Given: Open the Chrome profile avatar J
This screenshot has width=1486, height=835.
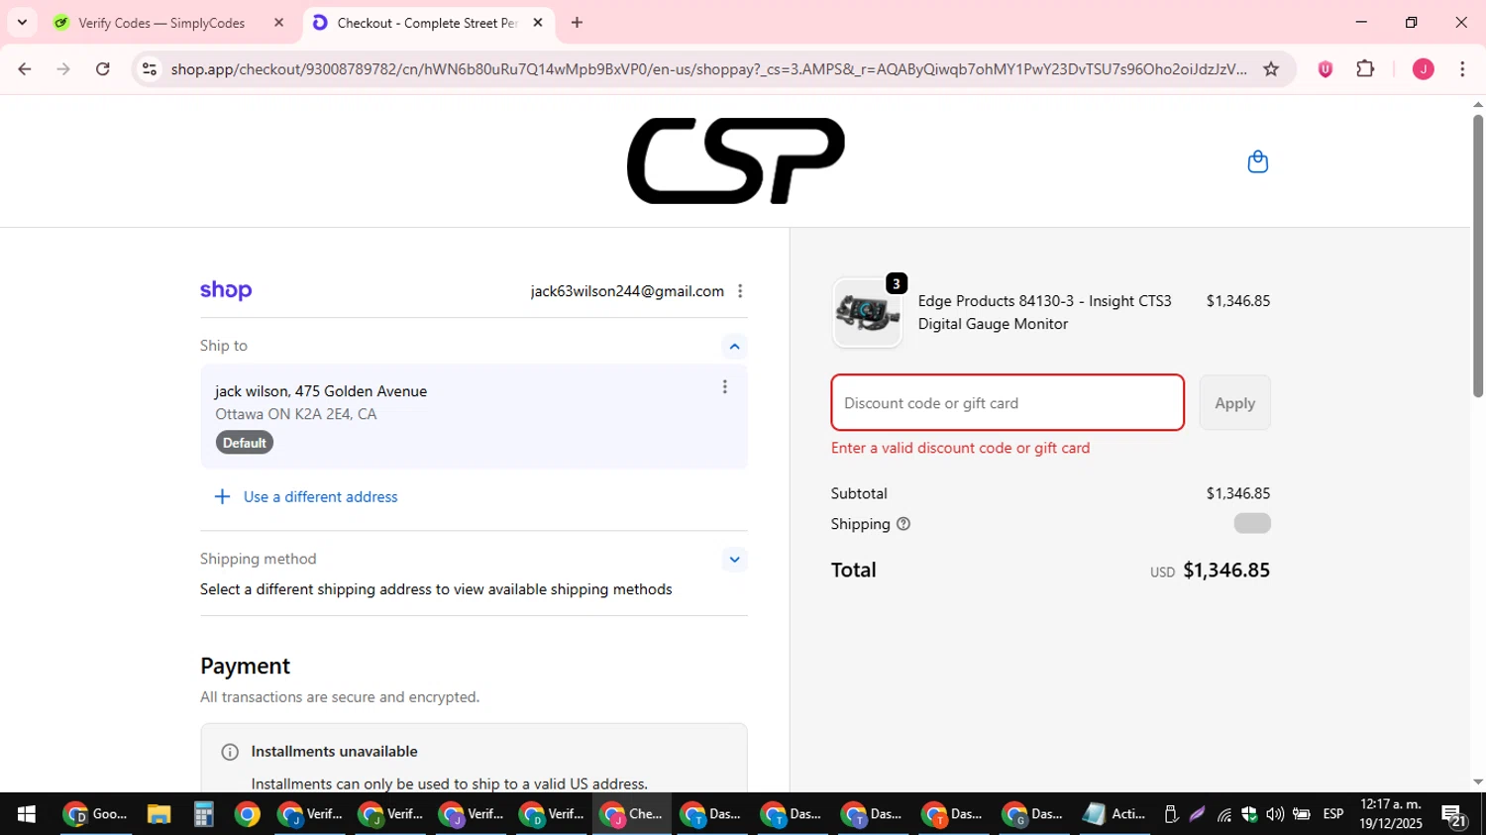Looking at the screenshot, I should point(1423,68).
